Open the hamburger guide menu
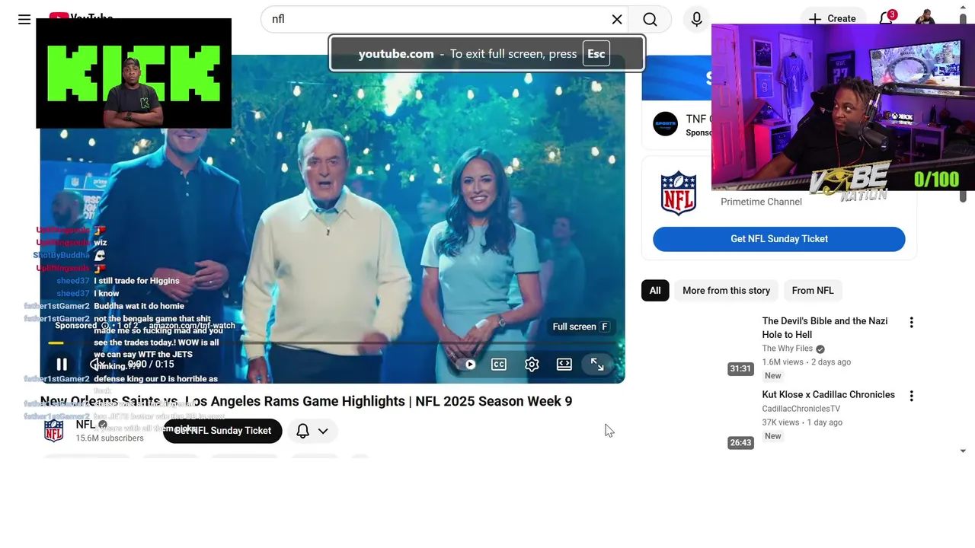 click(x=24, y=19)
